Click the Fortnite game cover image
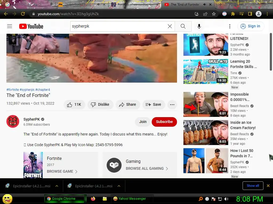This screenshot has width=273, height=204. point(33,165)
